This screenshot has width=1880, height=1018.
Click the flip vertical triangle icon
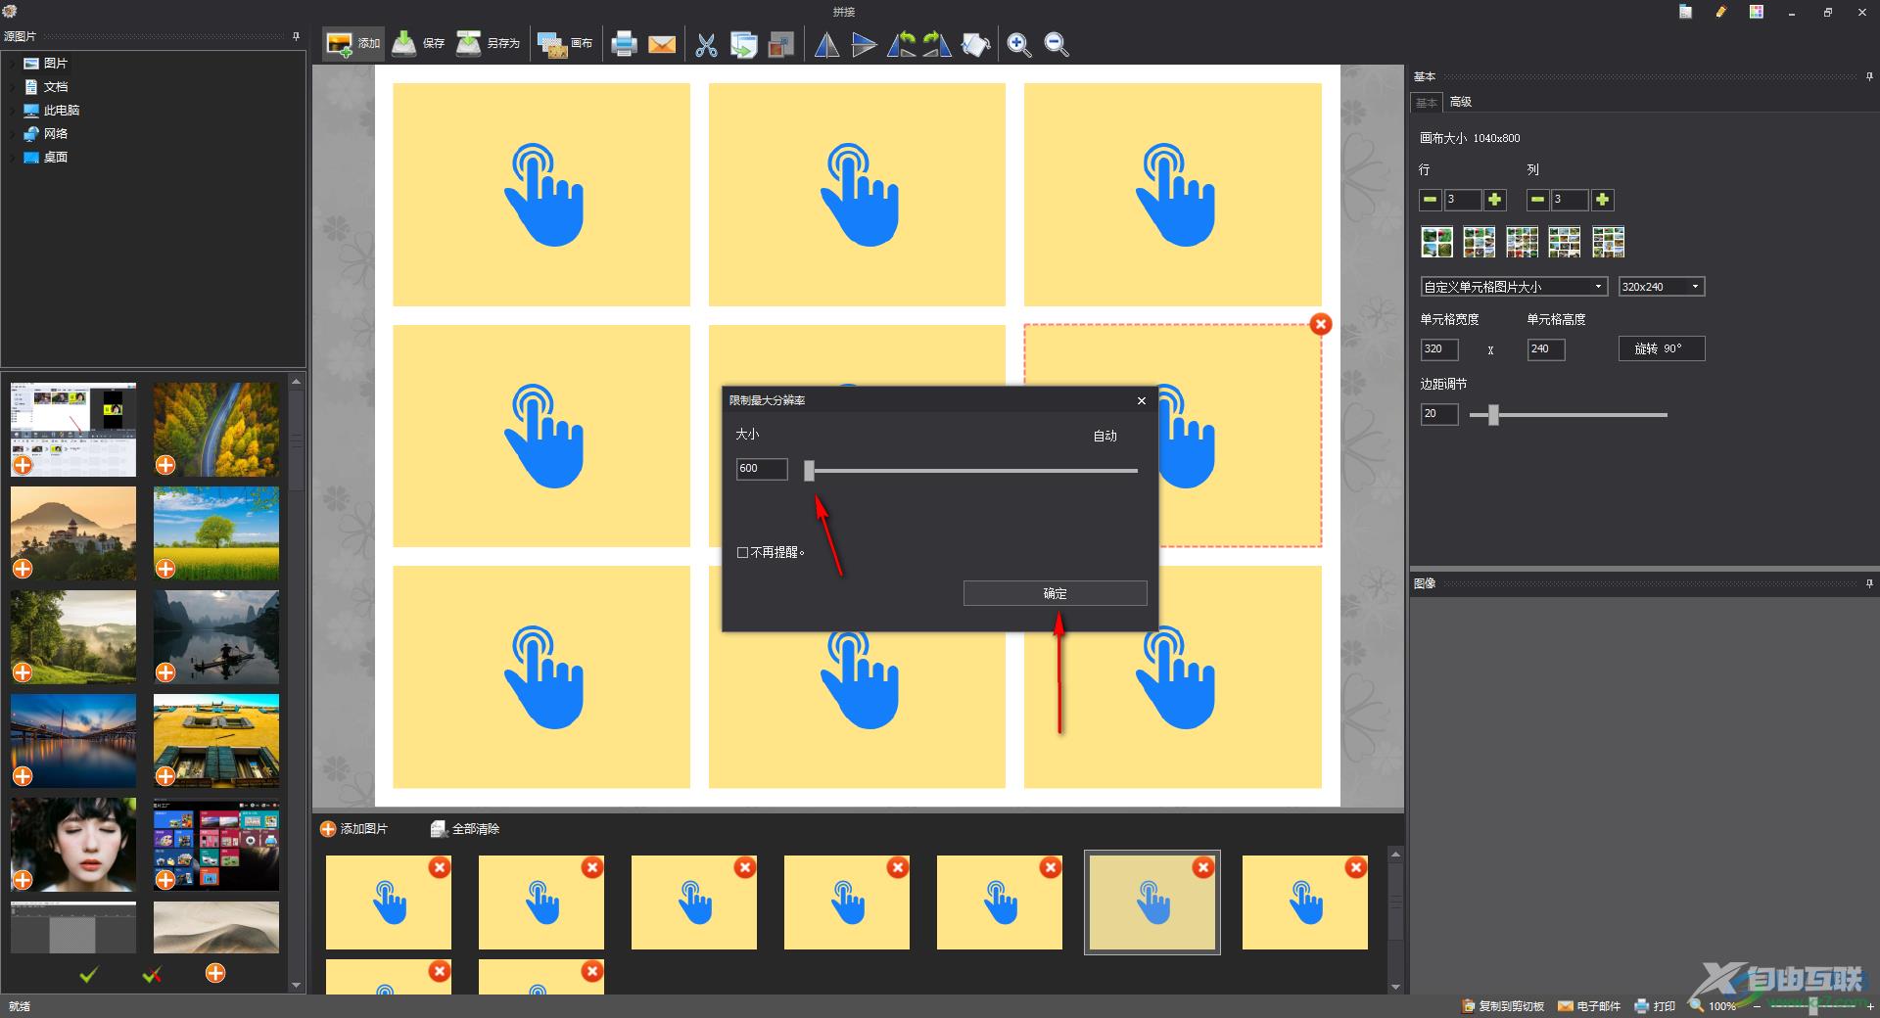point(864,45)
